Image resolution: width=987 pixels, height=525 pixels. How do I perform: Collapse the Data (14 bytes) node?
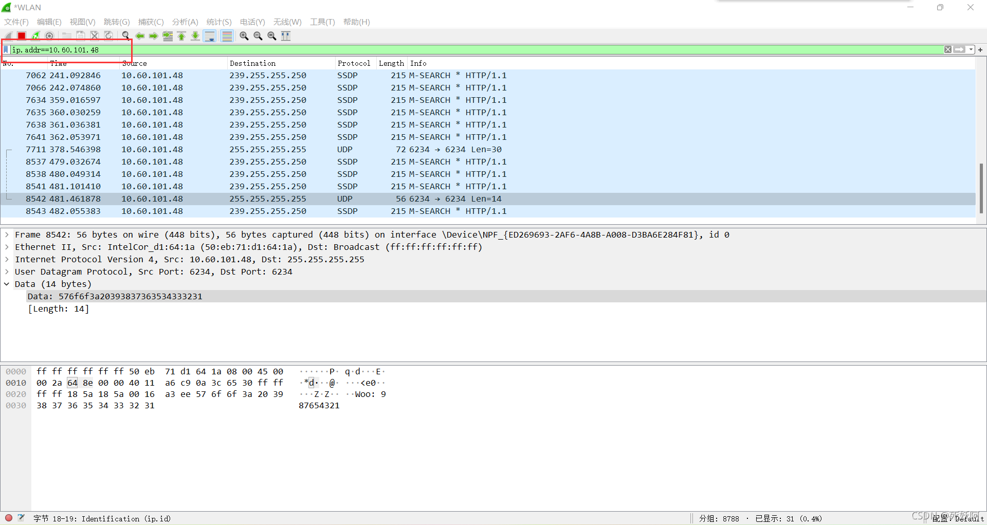(7, 284)
